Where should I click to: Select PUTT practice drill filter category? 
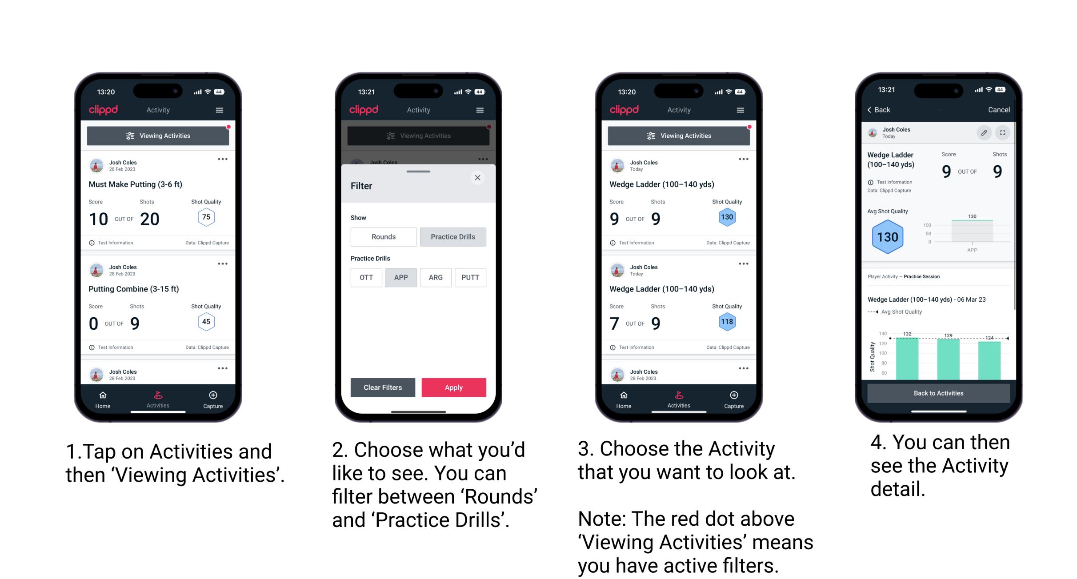[x=470, y=277]
